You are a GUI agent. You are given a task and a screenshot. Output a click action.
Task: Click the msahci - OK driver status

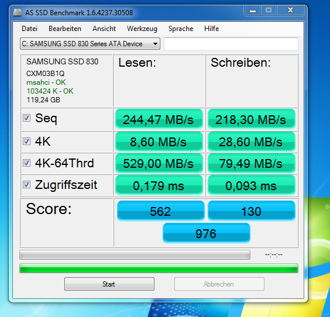pos(46,82)
